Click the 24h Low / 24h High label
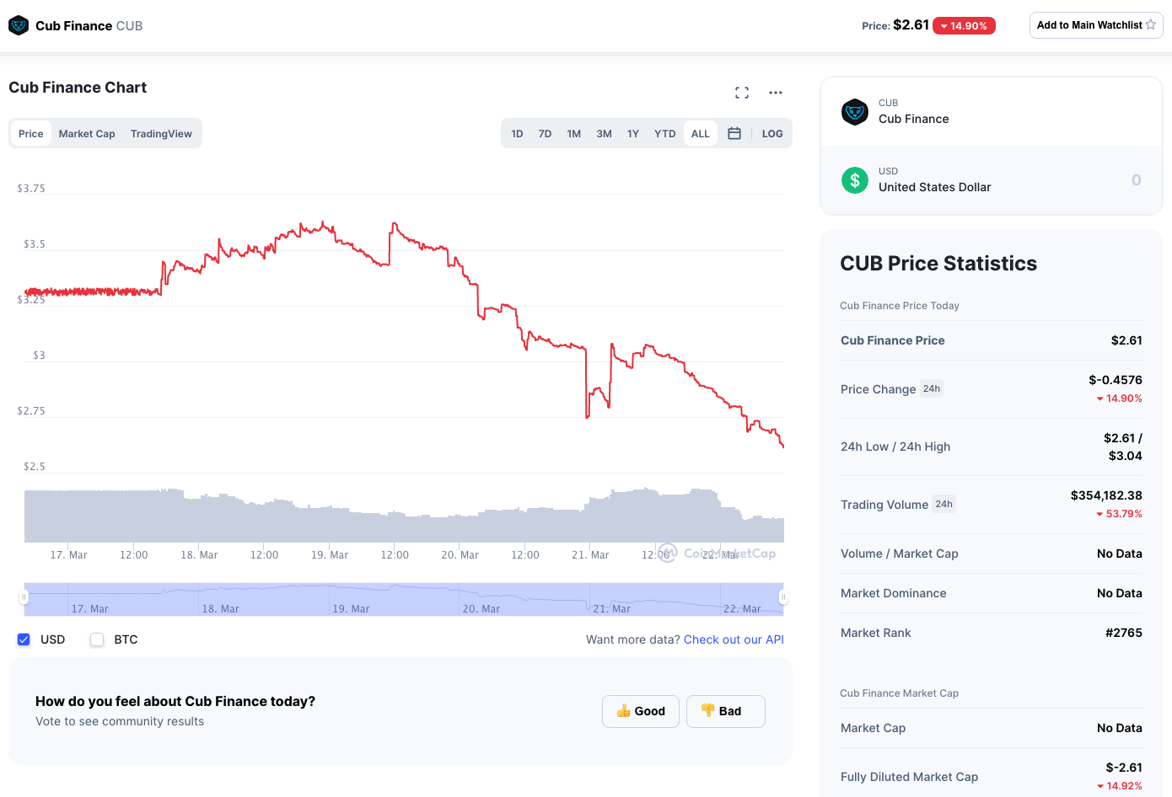This screenshot has height=797, width=1172. pyautogui.click(x=895, y=447)
